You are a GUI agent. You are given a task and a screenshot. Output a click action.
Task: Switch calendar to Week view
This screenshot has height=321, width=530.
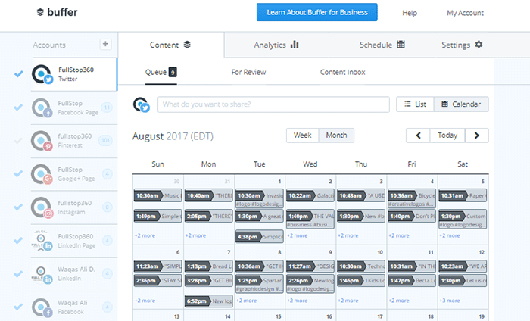pos(302,136)
